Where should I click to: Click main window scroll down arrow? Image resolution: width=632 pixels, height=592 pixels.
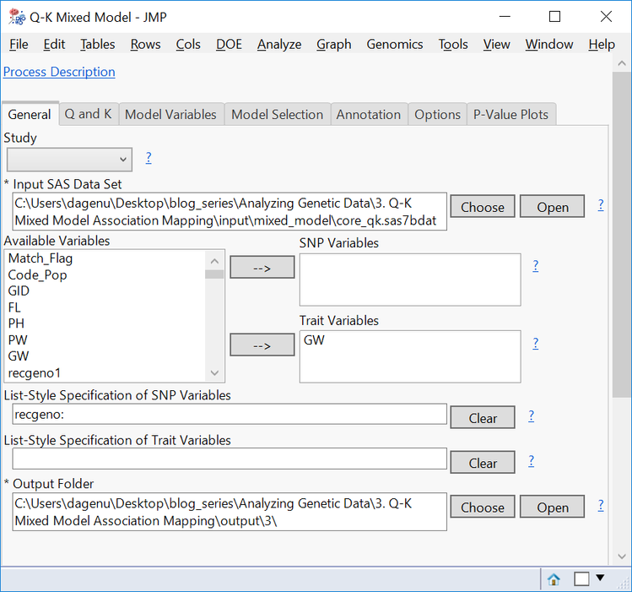pyautogui.click(x=622, y=557)
